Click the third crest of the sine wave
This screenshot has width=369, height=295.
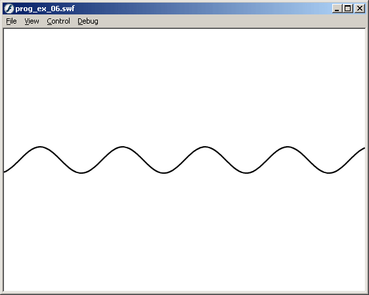(205, 147)
